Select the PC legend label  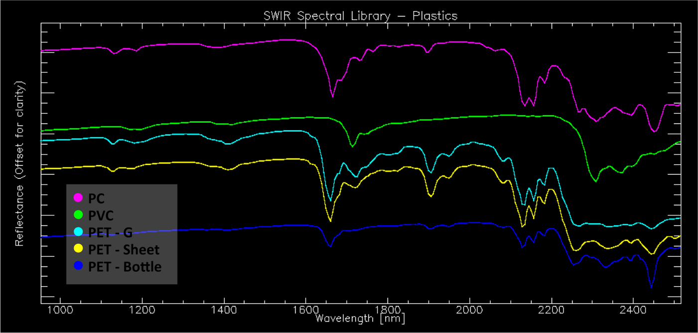(97, 198)
